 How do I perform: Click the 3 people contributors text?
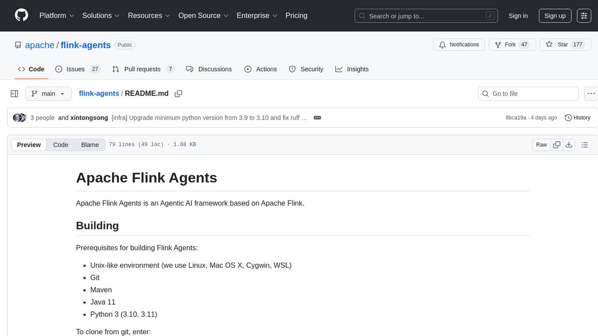point(42,118)
